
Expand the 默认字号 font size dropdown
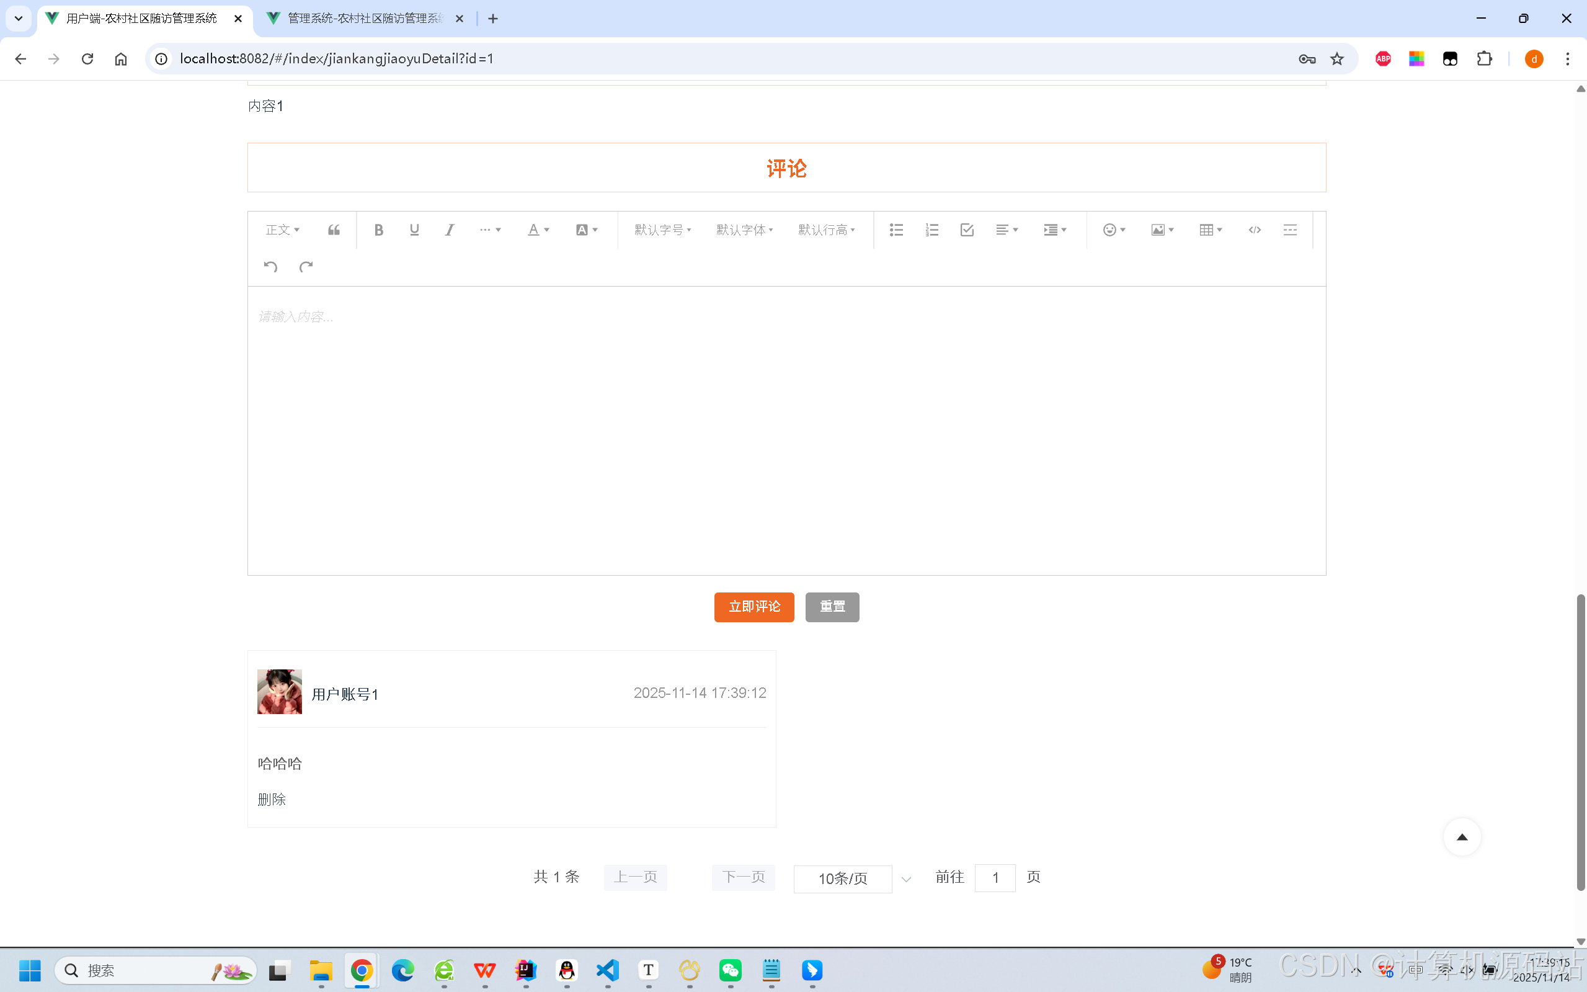tap(663, 230)
